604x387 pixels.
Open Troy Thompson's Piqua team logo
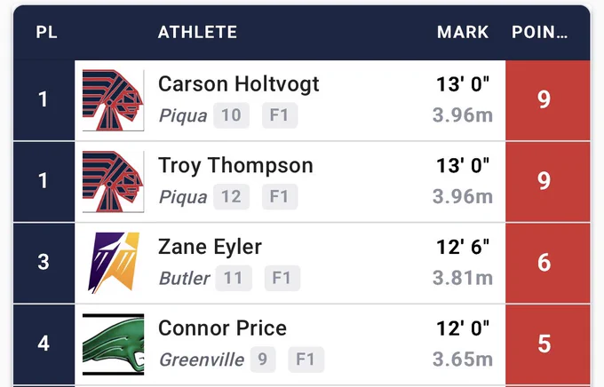pos(114,181)
